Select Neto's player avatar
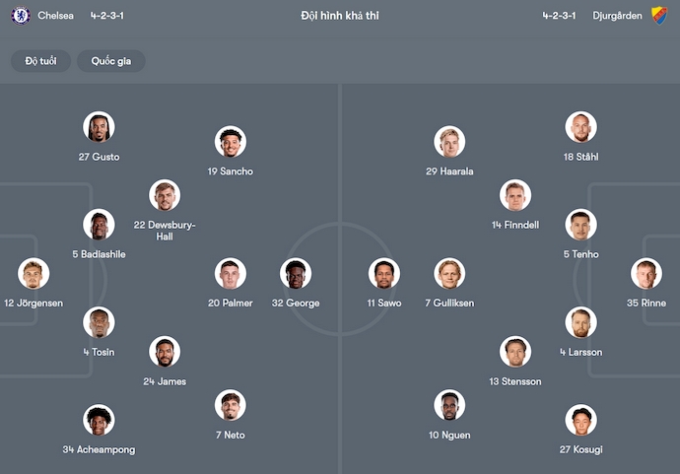 click(231, 405)
